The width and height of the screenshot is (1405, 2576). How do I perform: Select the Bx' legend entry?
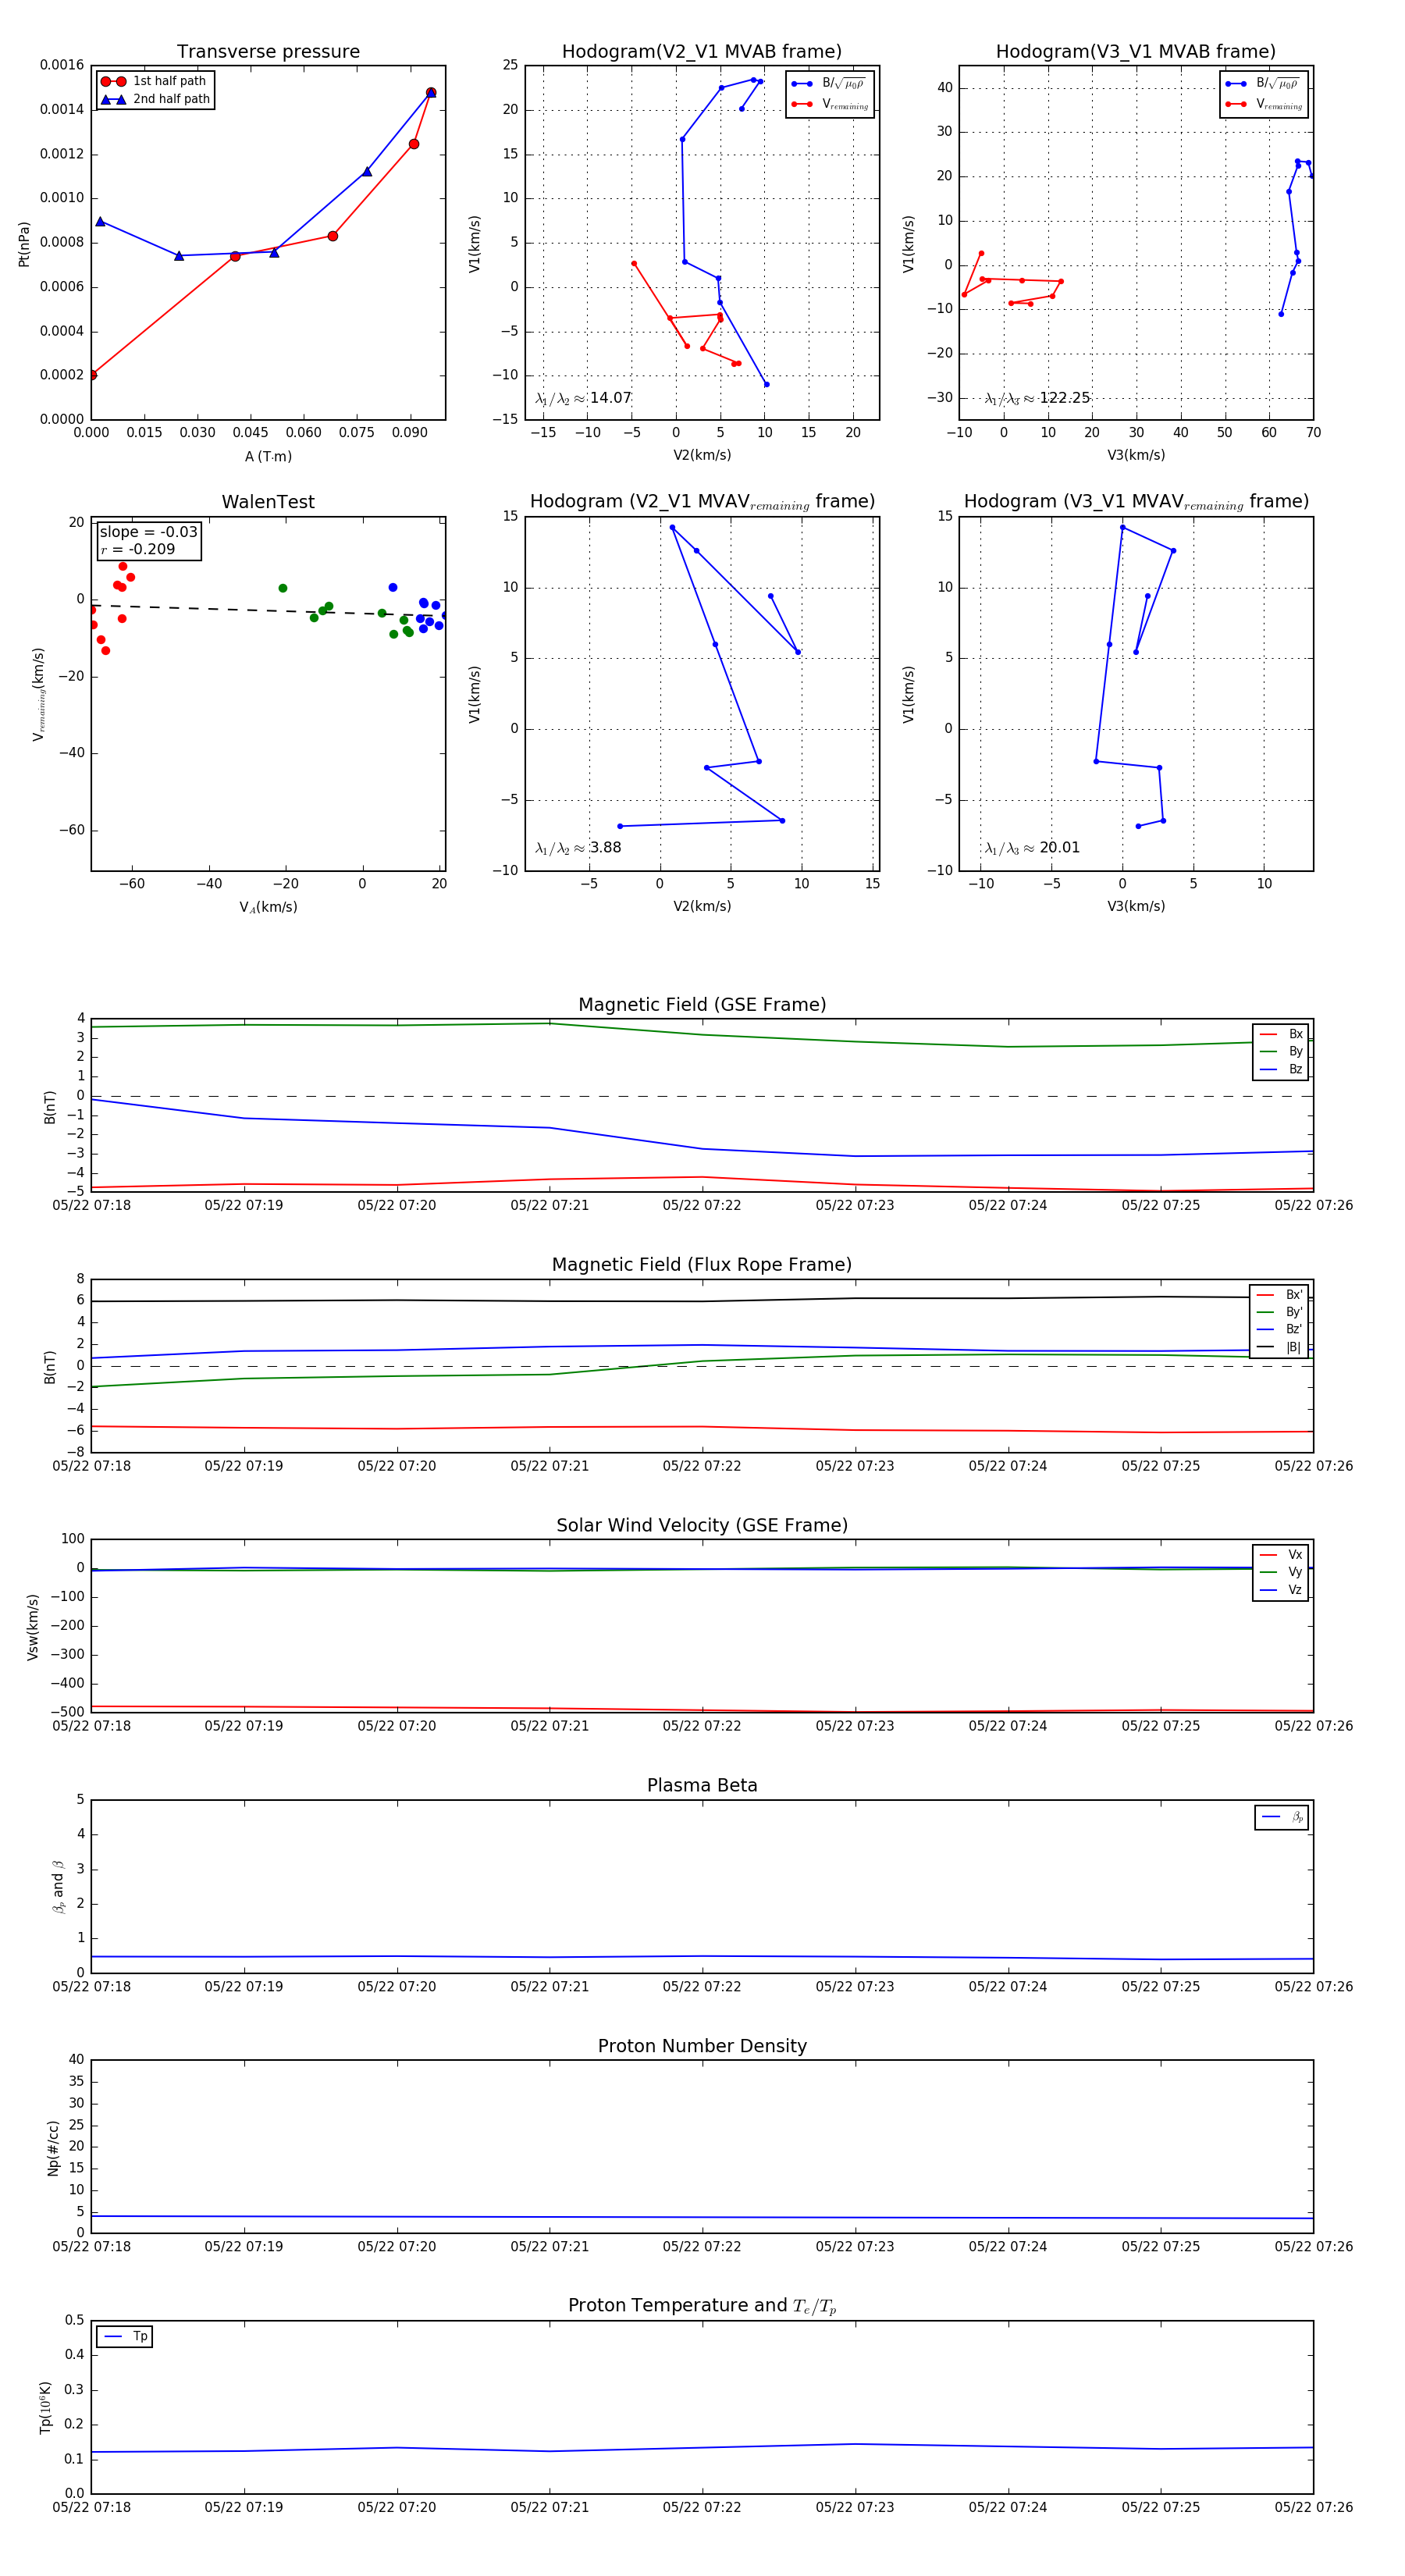[1279, 1294]
